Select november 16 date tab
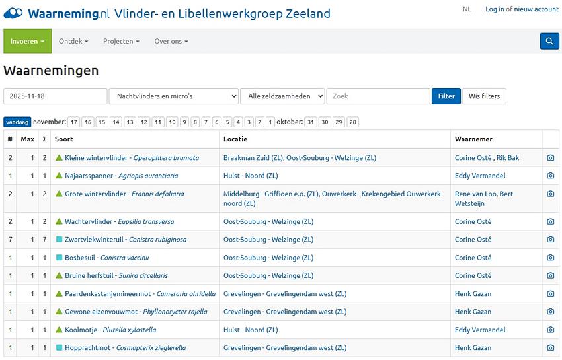The image size is (562, 360). tap(88, 122)
